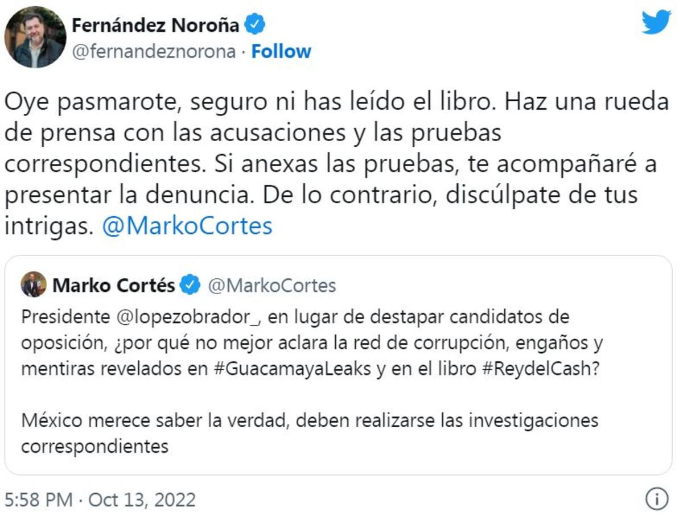683x516 pixels.
Task: Click the Marko Cortés name in the quoted tweet
Action: pos(114,285)
